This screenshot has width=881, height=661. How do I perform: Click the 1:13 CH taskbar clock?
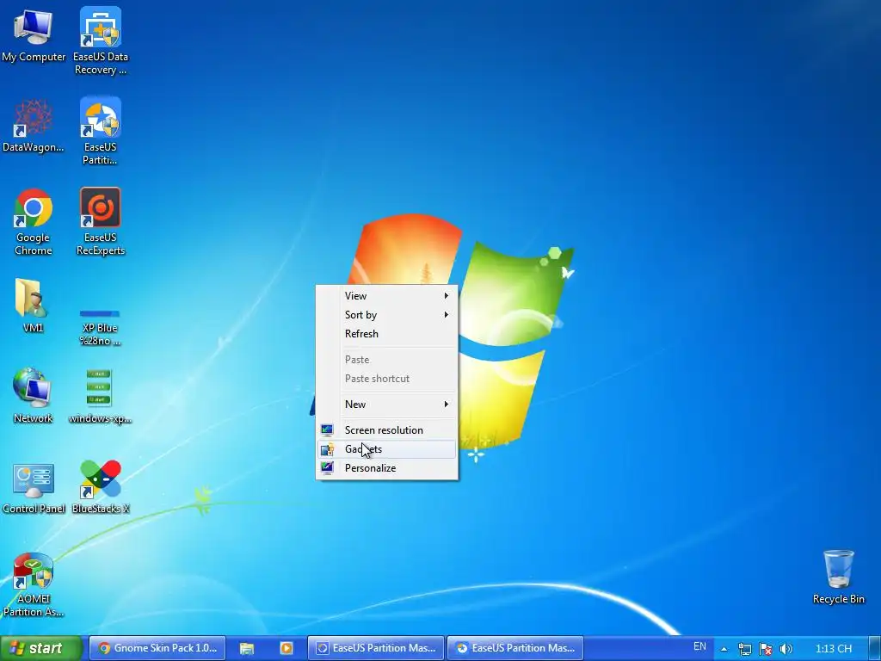pyautogui.click(x=833, y=649)
